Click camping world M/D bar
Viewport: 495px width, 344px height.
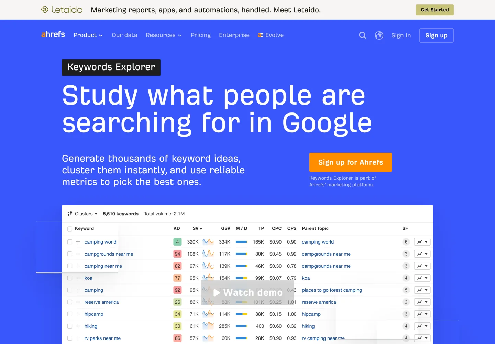pos(242,242)
